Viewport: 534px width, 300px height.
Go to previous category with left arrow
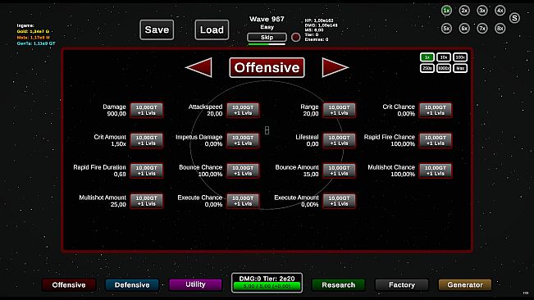(199, 67)
